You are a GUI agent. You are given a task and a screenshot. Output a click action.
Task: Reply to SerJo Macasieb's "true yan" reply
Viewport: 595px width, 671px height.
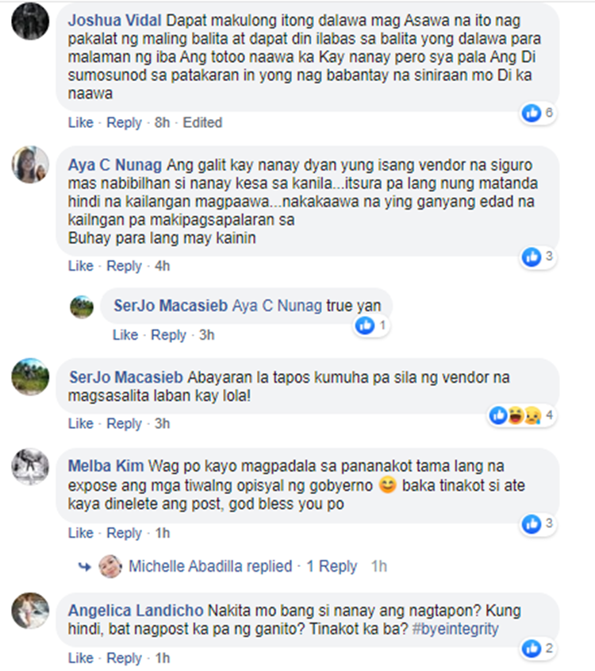click(168, 334)
